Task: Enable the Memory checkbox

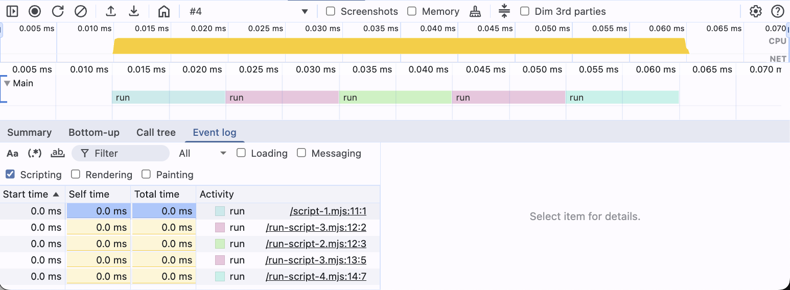Action: click(412, 11)
